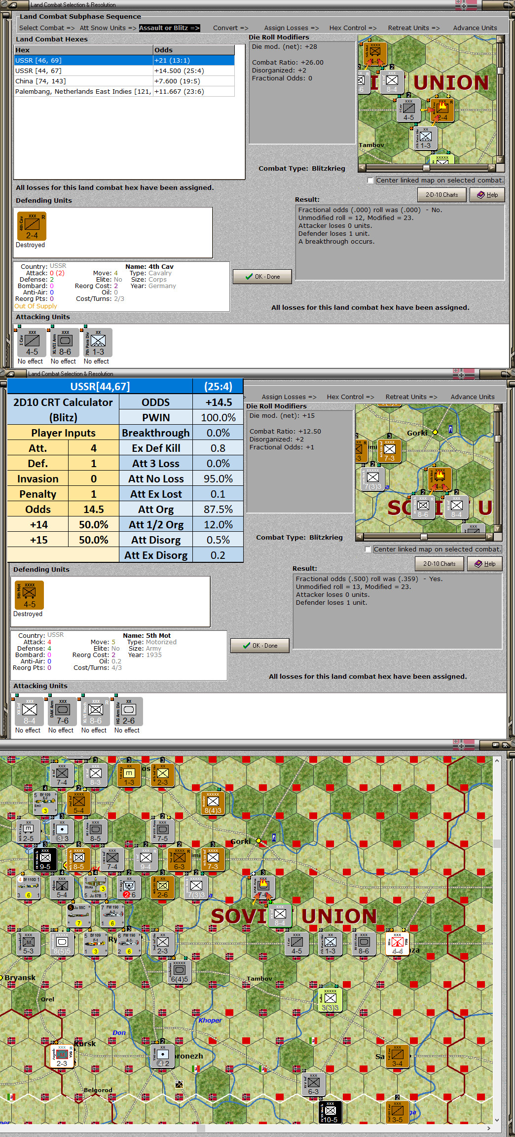The image size is (515, 1137).
Task: Click the down arrow on the Gorki mini-map scrollbar
Action: click(498, 529)
